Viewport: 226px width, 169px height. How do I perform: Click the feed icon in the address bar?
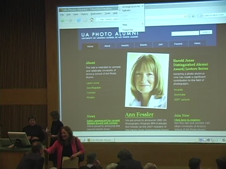coord(186,16)
